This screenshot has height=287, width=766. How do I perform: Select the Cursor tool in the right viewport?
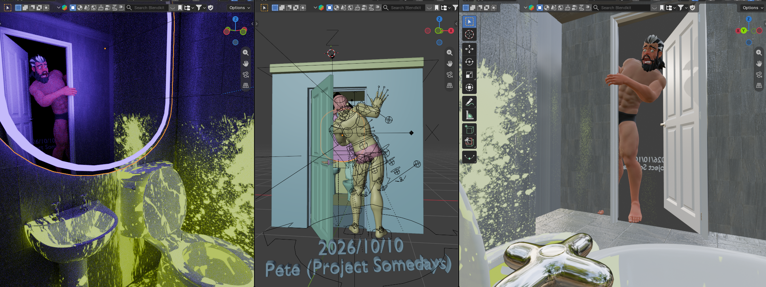469,35
